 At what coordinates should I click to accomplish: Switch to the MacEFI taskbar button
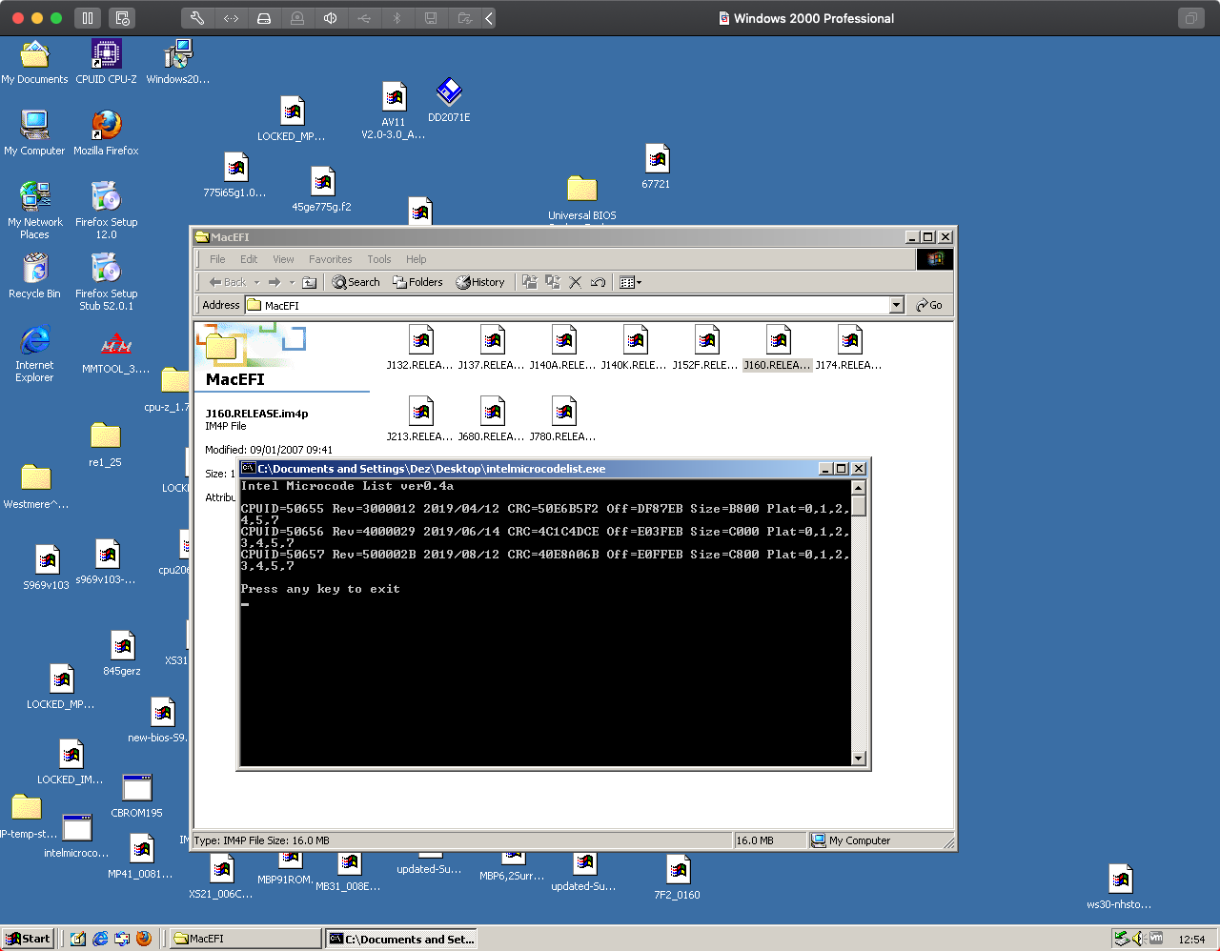pos(246,939)
